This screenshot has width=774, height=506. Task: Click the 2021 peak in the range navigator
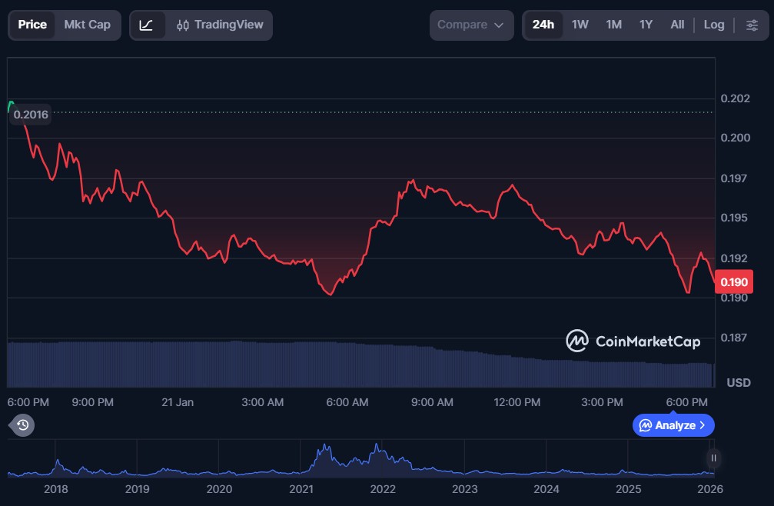point(325,449)
